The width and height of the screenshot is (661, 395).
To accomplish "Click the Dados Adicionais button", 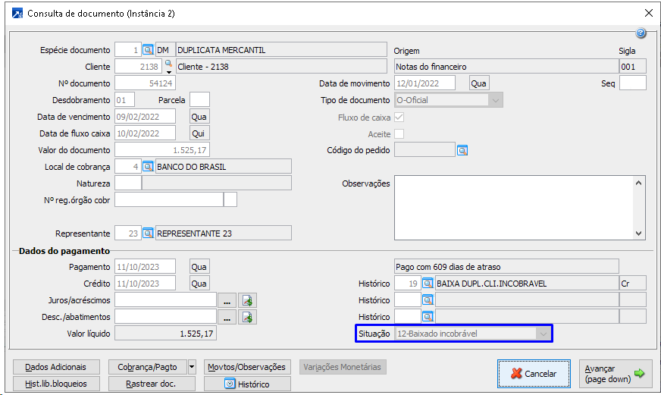I will (56, 367).
